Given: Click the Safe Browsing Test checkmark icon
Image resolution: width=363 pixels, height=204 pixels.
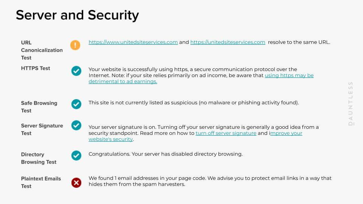Looking at the screenshot, I should (x=76, y=104).
